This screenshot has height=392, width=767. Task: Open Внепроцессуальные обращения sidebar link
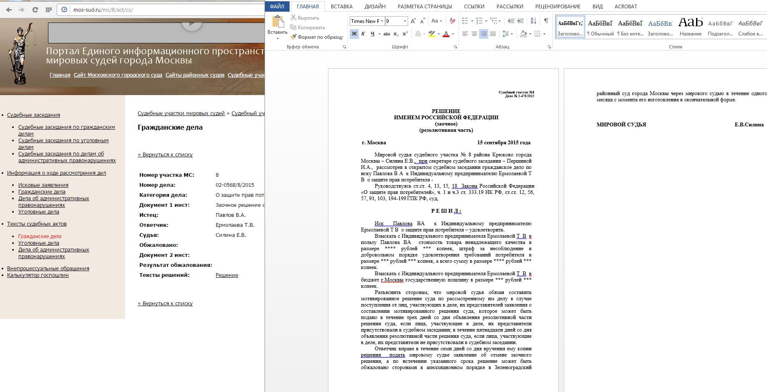click(x=48, y=269)
